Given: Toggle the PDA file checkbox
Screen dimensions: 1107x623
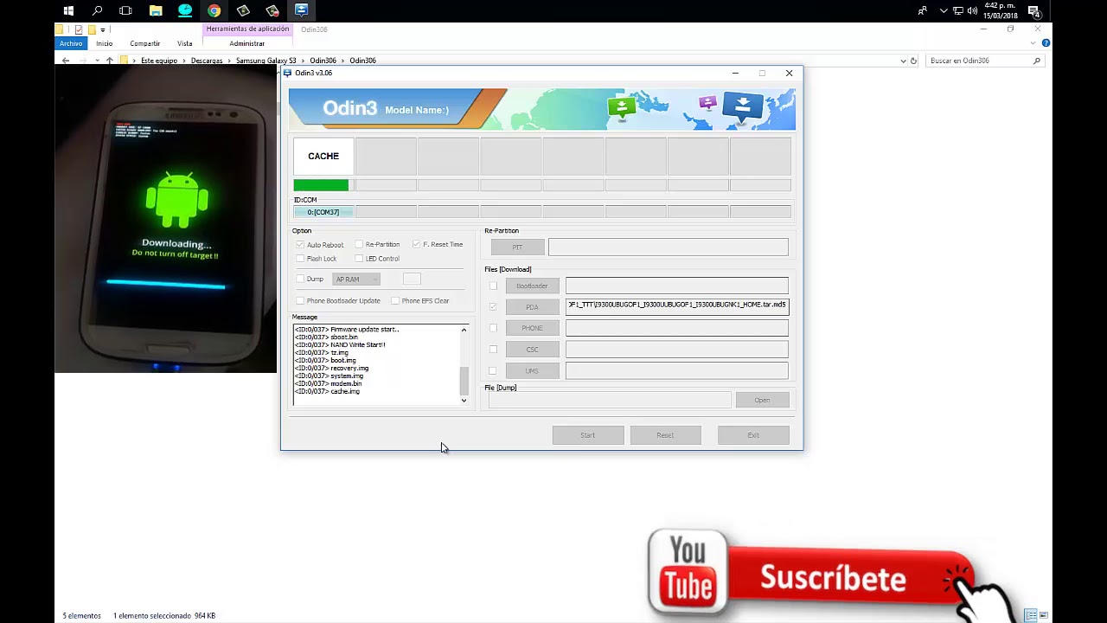Looking at the screenshot, I should [x=493, y=306].
